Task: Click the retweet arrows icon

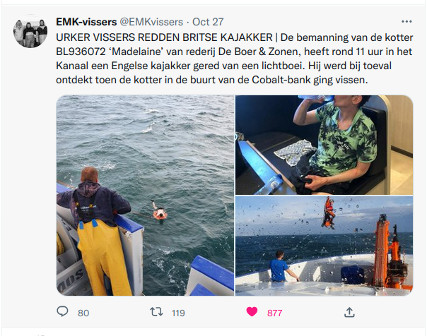Action: pyautogui.click(x=156, y=312)
